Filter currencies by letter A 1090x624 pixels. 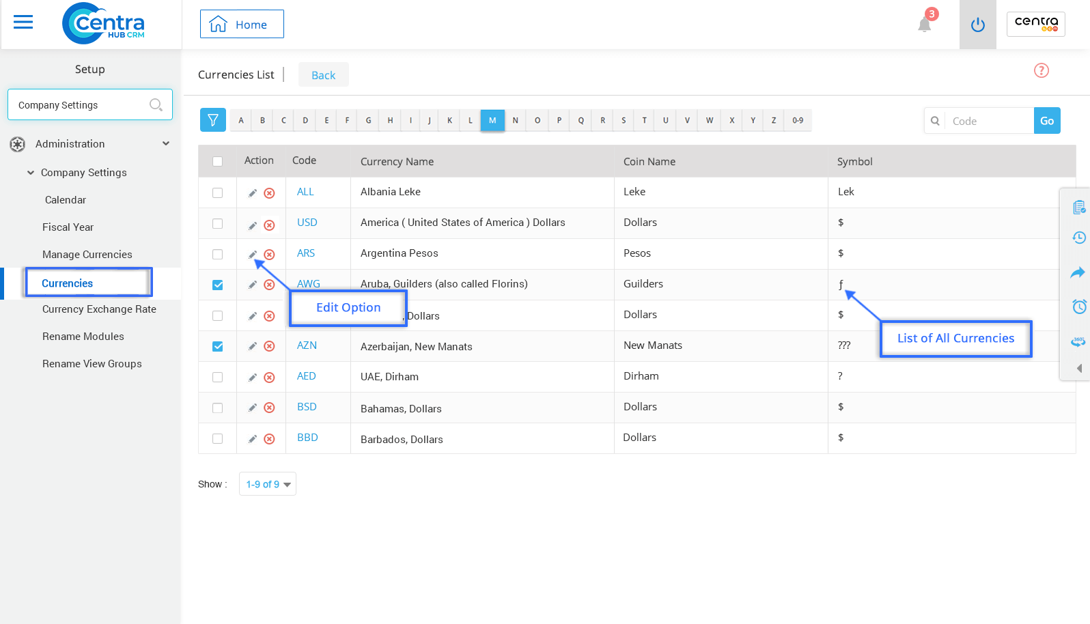(x=241, y=120)
